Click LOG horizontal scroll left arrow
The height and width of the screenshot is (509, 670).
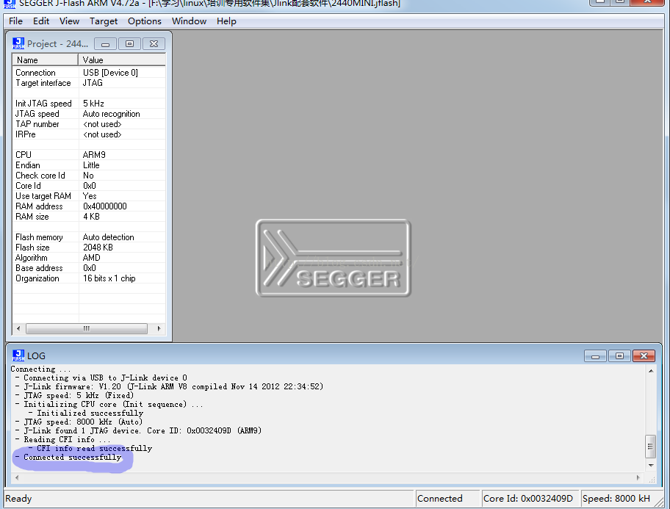[x=17, y=478]
